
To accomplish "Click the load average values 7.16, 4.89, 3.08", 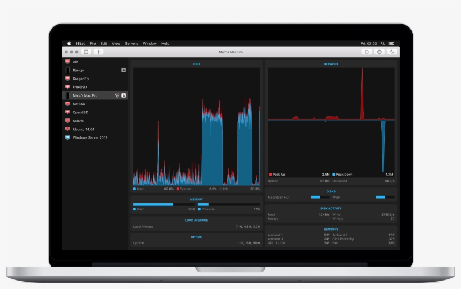I will 248,227.
